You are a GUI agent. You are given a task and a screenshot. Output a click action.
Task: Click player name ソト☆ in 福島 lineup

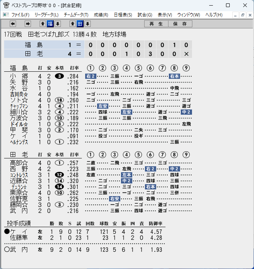pos(19,100)
